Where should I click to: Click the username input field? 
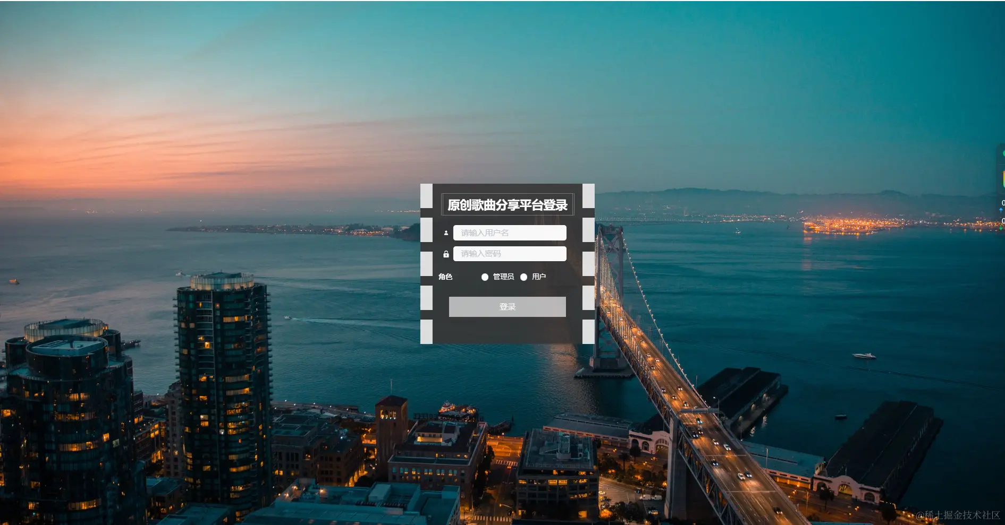510,233
